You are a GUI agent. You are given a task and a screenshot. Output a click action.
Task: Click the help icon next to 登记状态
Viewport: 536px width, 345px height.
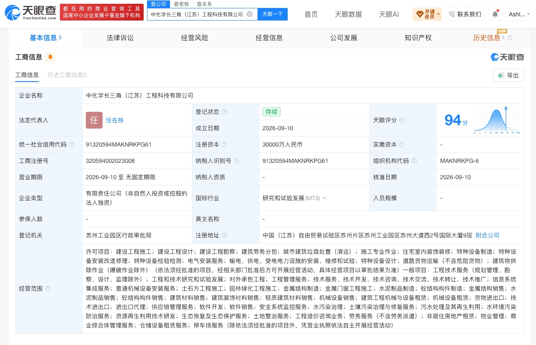click(x=224, y=112)
